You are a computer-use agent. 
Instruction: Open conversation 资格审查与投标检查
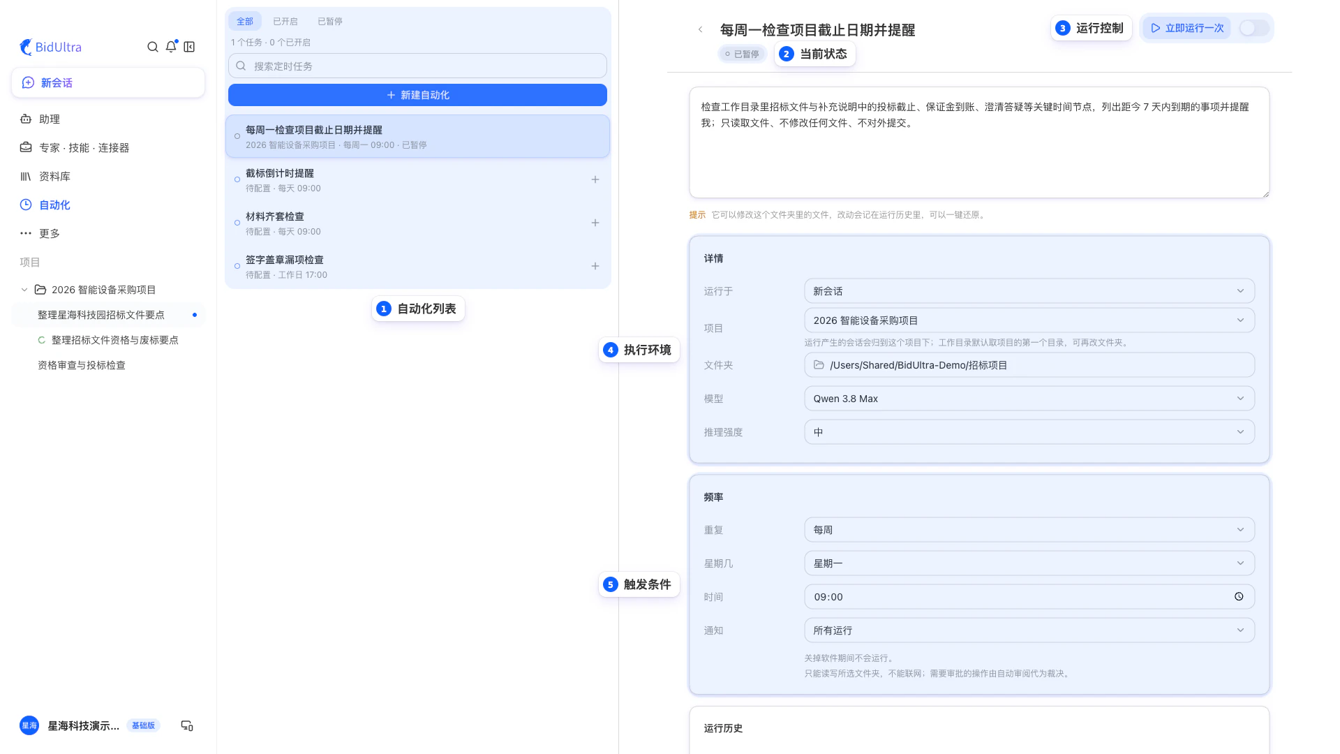108,365
